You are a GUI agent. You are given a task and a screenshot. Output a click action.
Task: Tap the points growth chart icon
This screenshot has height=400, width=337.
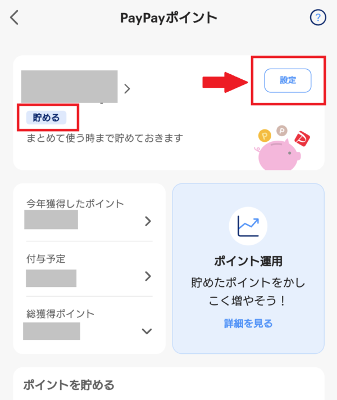click(248, 226)
